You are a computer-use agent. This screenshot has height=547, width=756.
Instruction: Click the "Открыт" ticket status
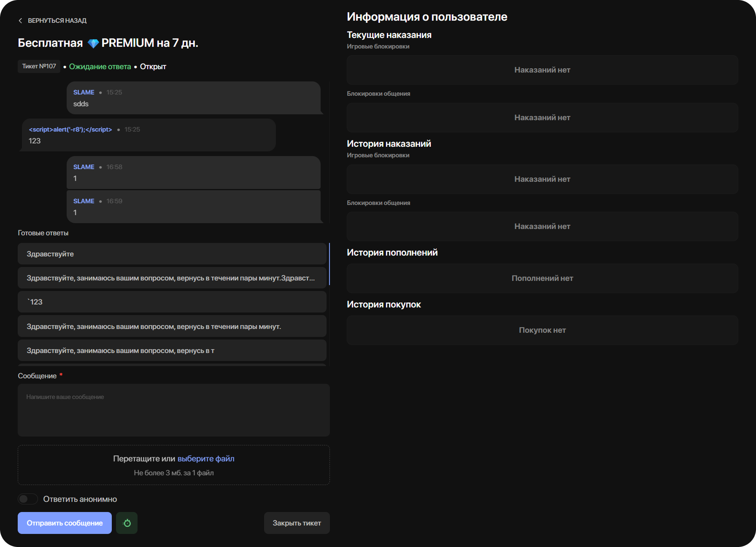153,67
